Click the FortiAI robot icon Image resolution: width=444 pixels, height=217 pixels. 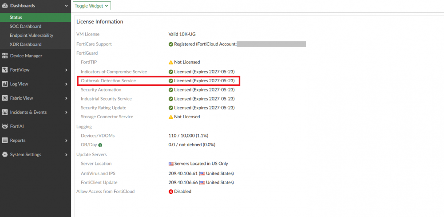[x=4, y=127]
